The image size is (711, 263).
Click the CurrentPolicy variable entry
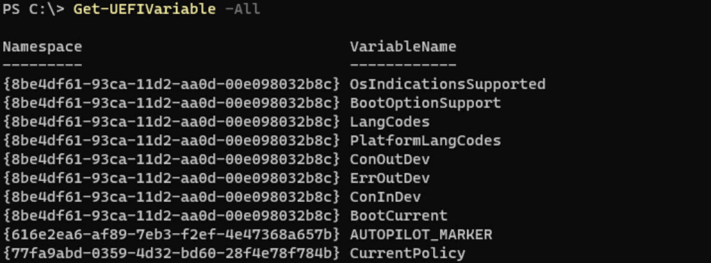point(407,253)
